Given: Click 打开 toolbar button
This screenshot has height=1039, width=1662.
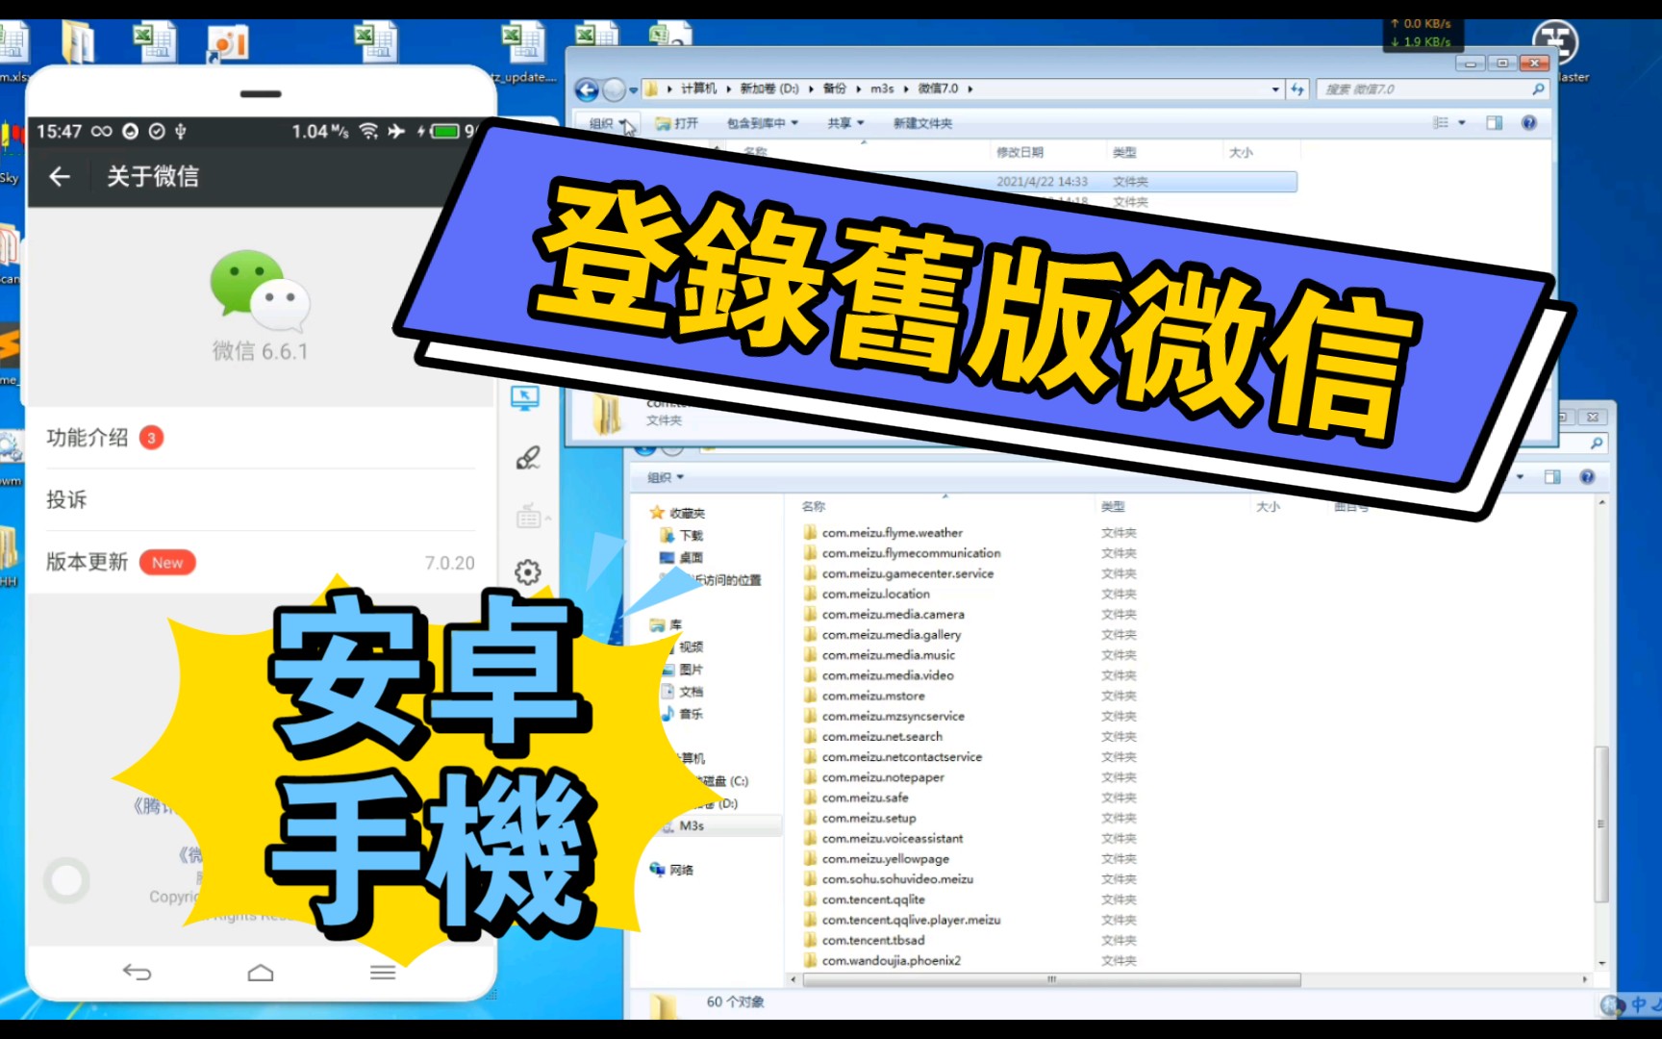Looking at the screenshot, I should pos(677,123).
